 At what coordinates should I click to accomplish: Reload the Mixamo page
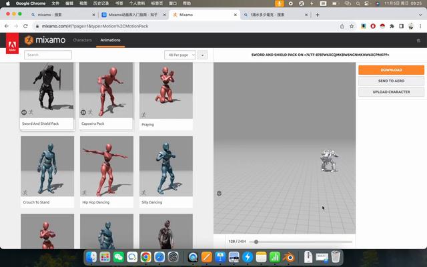click(x=25, y=26)
